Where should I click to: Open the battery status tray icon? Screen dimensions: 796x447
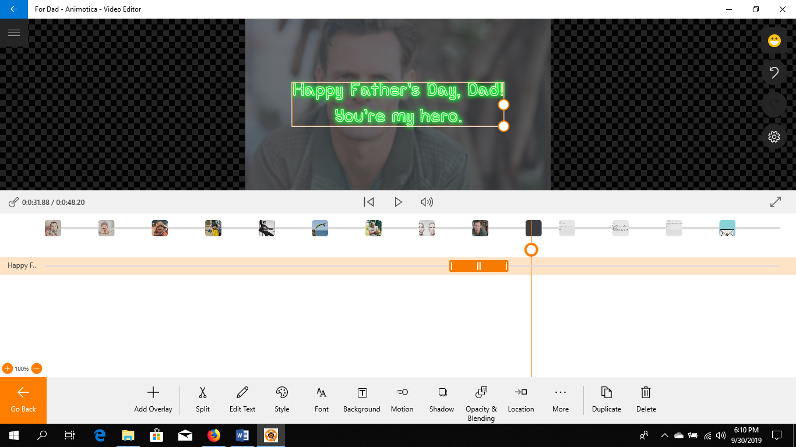pos(693,435)
